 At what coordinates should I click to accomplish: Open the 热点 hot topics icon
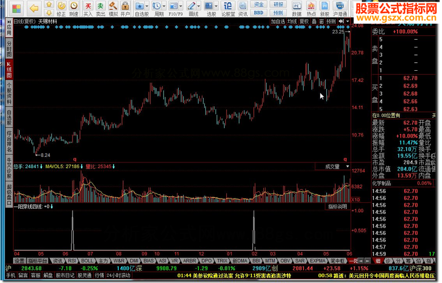pos(311,8)
